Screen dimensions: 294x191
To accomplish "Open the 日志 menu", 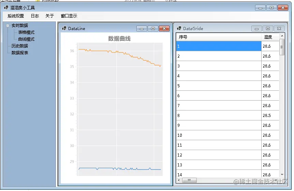I will 35,16.
